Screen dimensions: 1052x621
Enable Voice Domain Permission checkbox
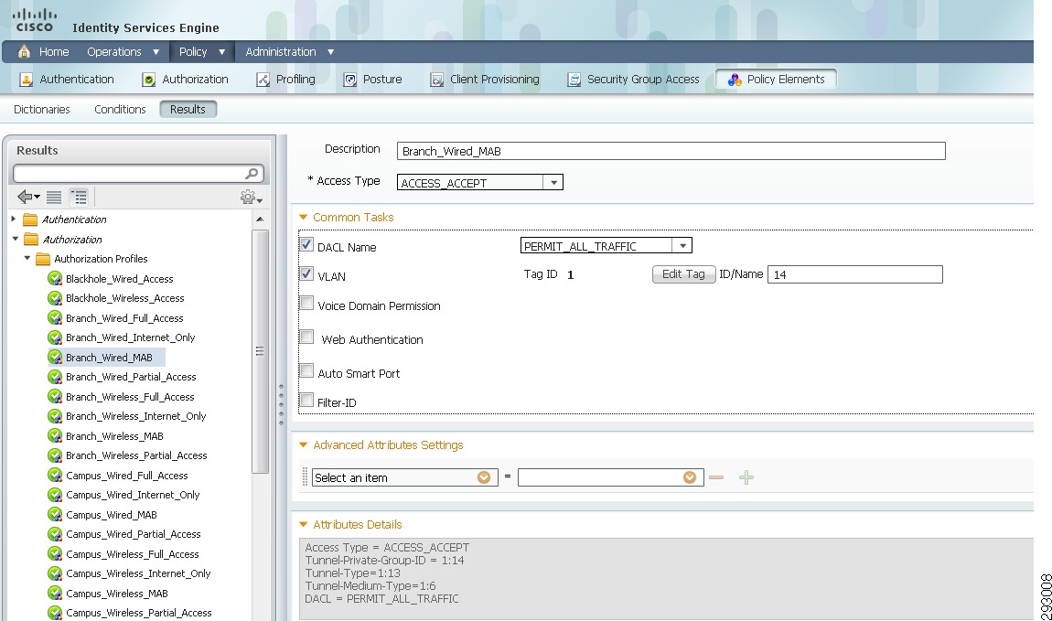click(306, 303)
